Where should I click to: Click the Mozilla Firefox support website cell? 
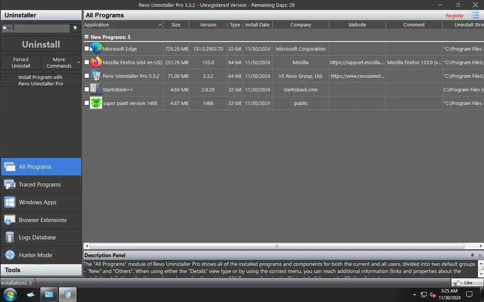pos(357,62)
